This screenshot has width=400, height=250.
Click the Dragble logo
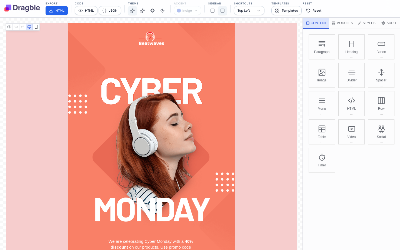pos(22,8)
